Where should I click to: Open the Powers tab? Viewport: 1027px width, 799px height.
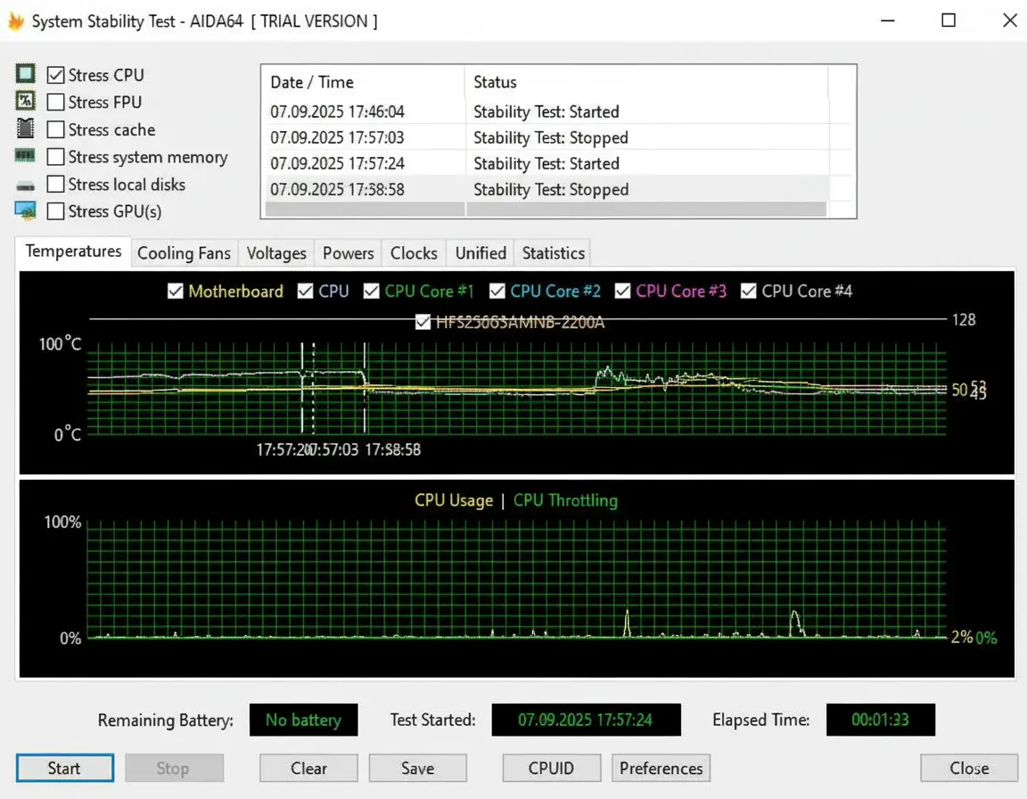click(x=348, y=253)
